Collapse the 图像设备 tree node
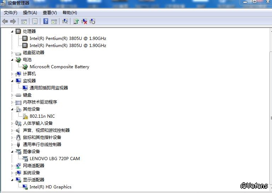Image resolution: width=272 pixels, height=193 pixels. tap(12, 152)
